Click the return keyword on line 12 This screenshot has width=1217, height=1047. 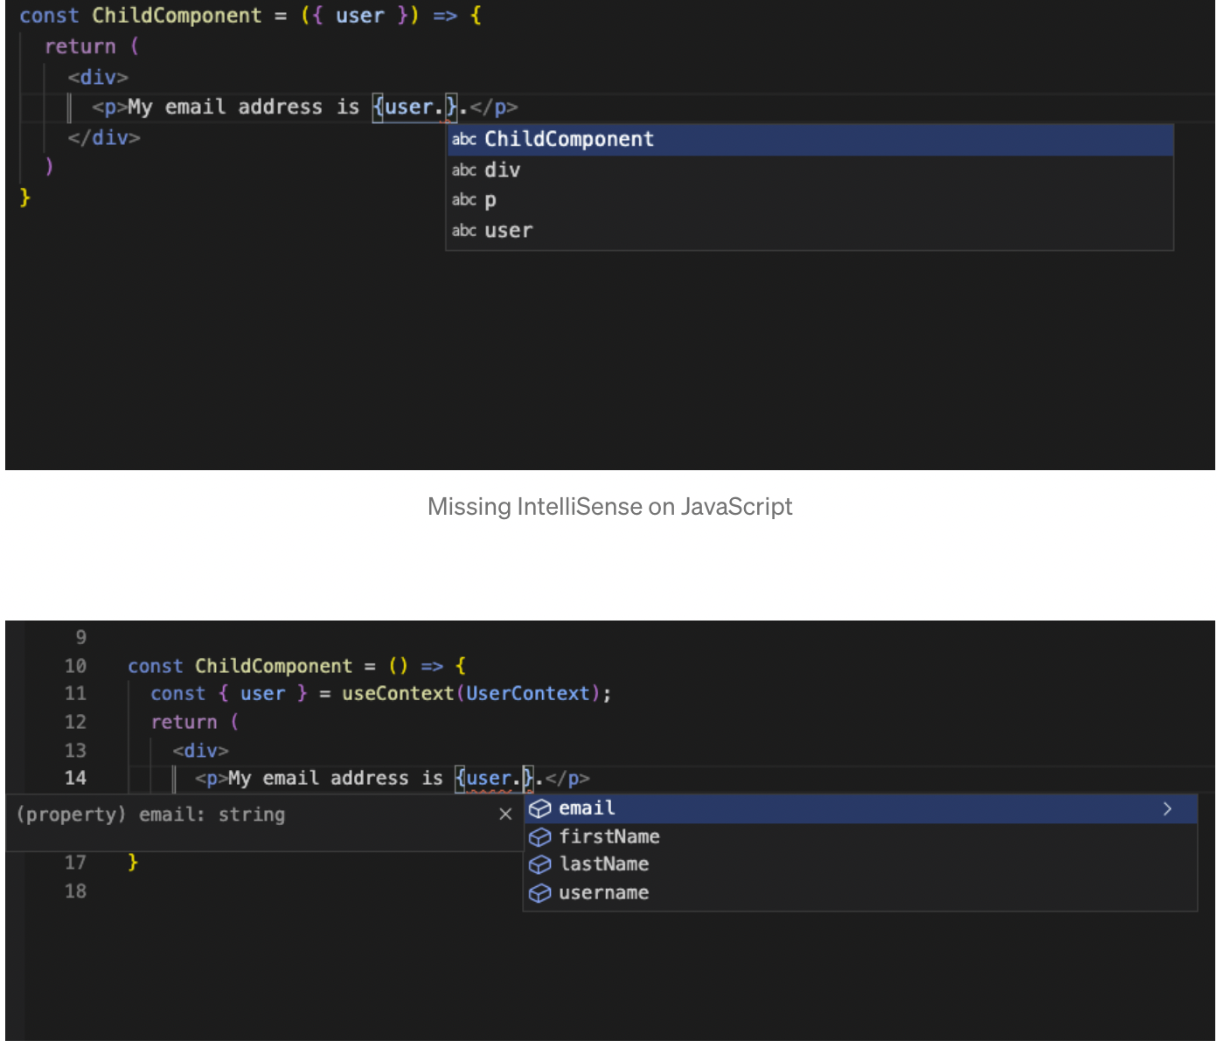[x=184, y=723]
